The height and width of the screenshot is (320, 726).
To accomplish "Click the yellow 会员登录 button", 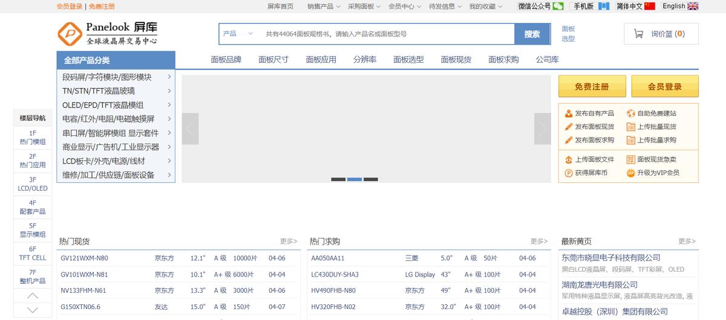I will tap(665, 86).
